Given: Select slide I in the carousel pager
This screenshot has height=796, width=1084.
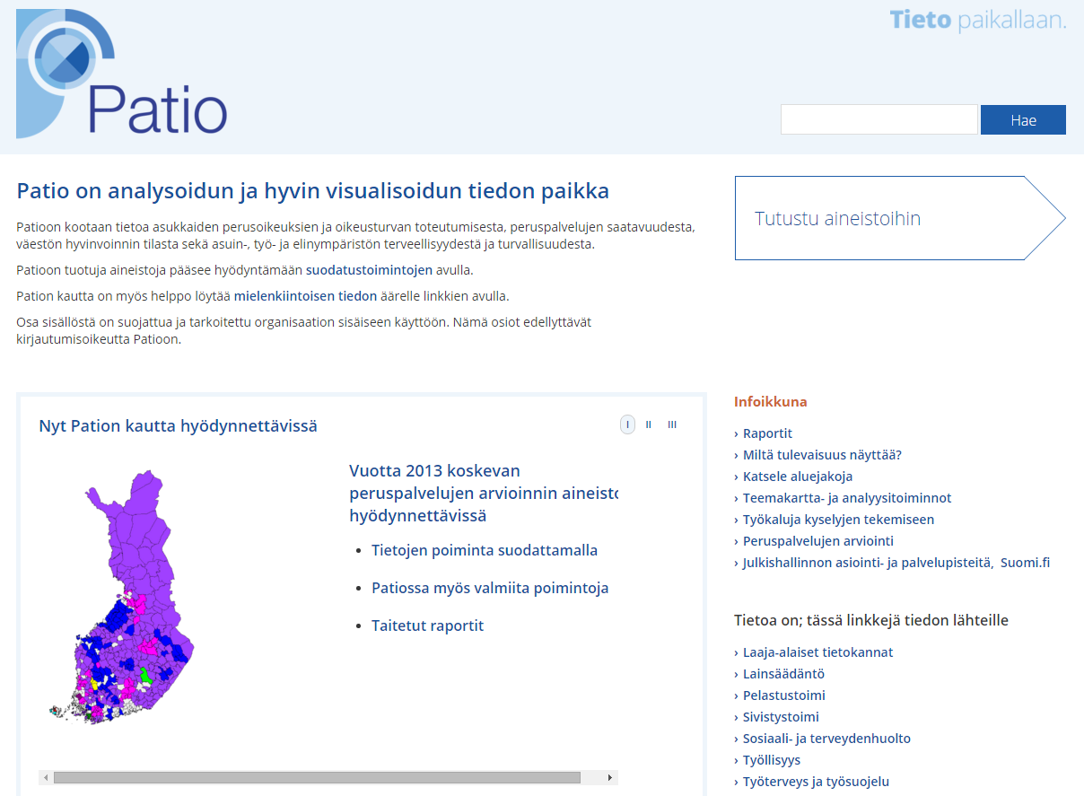Looking at the screenshot, I should coord(627,424).
